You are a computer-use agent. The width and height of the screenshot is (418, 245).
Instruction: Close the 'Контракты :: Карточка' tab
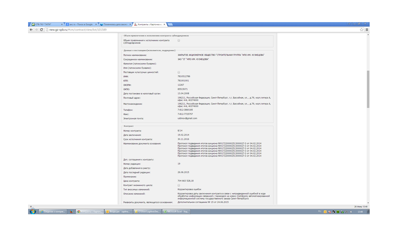click(x=164, y=24)
